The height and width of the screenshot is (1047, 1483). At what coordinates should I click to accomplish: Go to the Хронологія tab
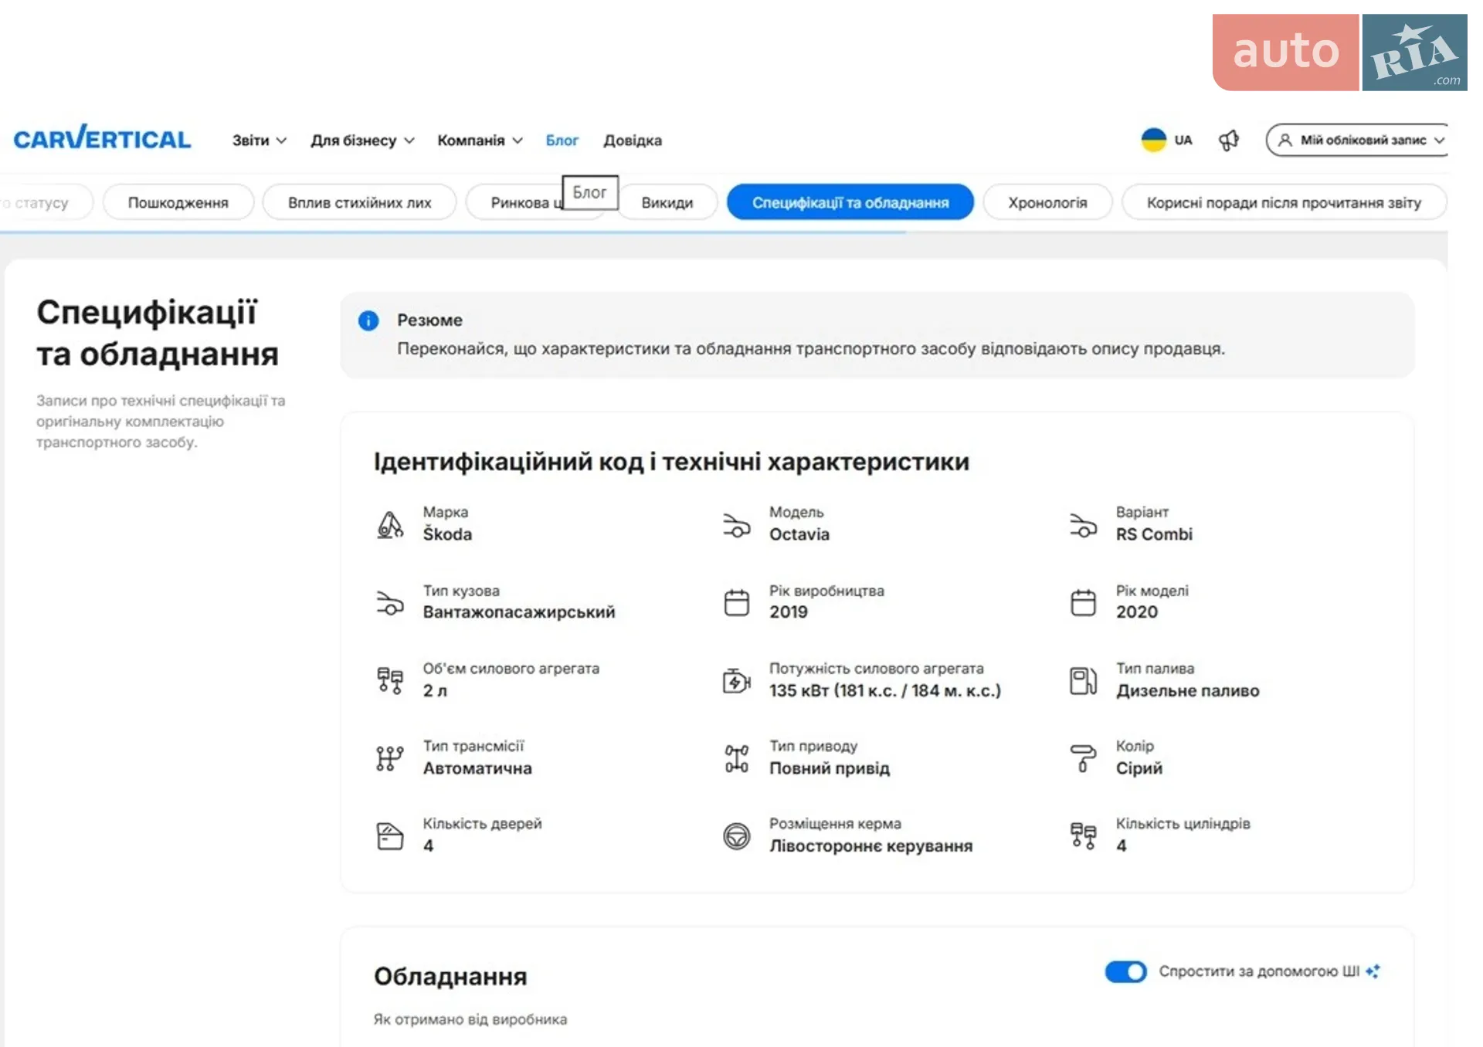(1047, 202)
